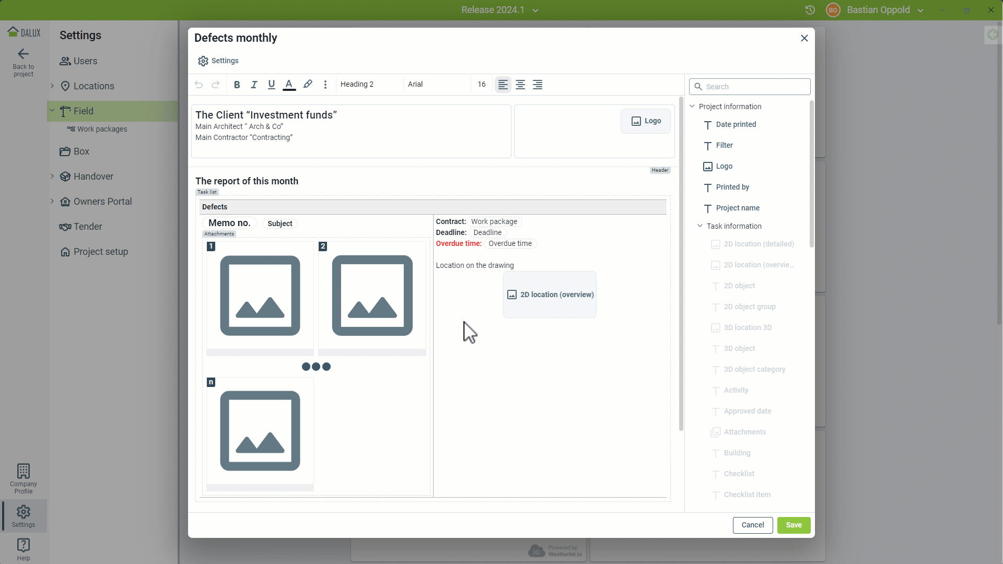Pick the font text color
Image resolution: width=1003 pixels, height=564 pixels.
point(289,85)
